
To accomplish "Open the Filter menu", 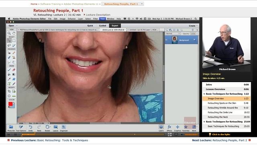I will [x=96, y=19].
